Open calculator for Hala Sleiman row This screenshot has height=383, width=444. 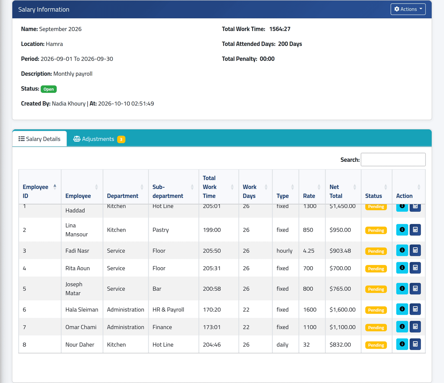(x=415, y=309)
